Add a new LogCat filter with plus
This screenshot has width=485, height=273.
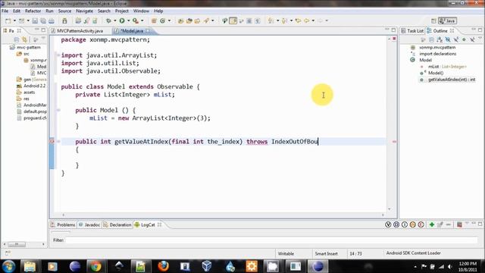(432, 224)
